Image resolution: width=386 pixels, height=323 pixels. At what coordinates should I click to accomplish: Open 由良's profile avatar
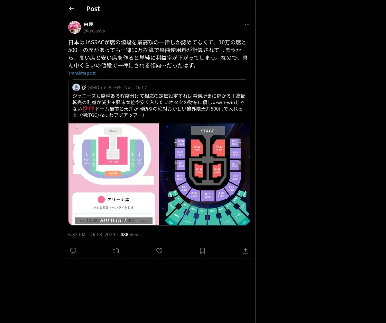coord(75,27)
